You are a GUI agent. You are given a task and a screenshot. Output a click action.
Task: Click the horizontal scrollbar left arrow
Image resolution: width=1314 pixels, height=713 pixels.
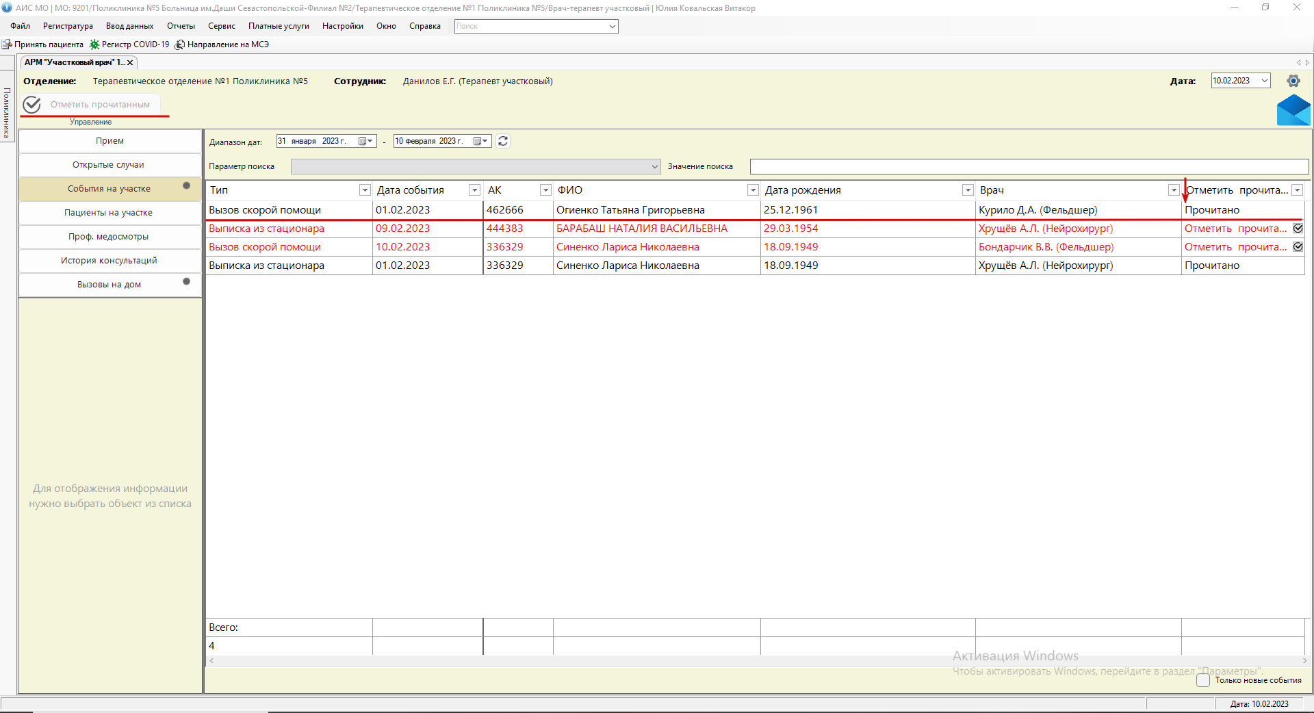click(211, 661)
